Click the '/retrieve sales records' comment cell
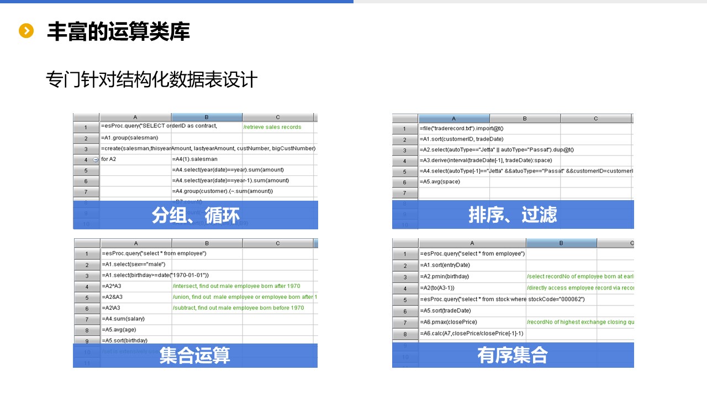707x397 pixels. tap(278, 127)
